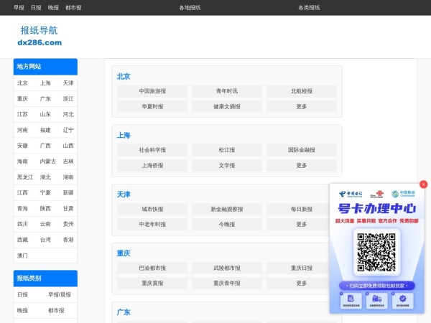The image size is (431, 323).
Task: Select 上海 in the 地方网站 sidebar
Action: tap(45, 83)
